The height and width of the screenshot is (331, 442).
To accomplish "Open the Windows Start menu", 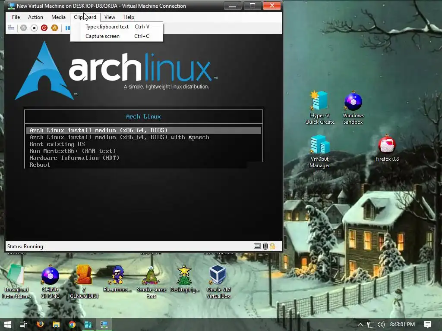I will click(8, 324).
